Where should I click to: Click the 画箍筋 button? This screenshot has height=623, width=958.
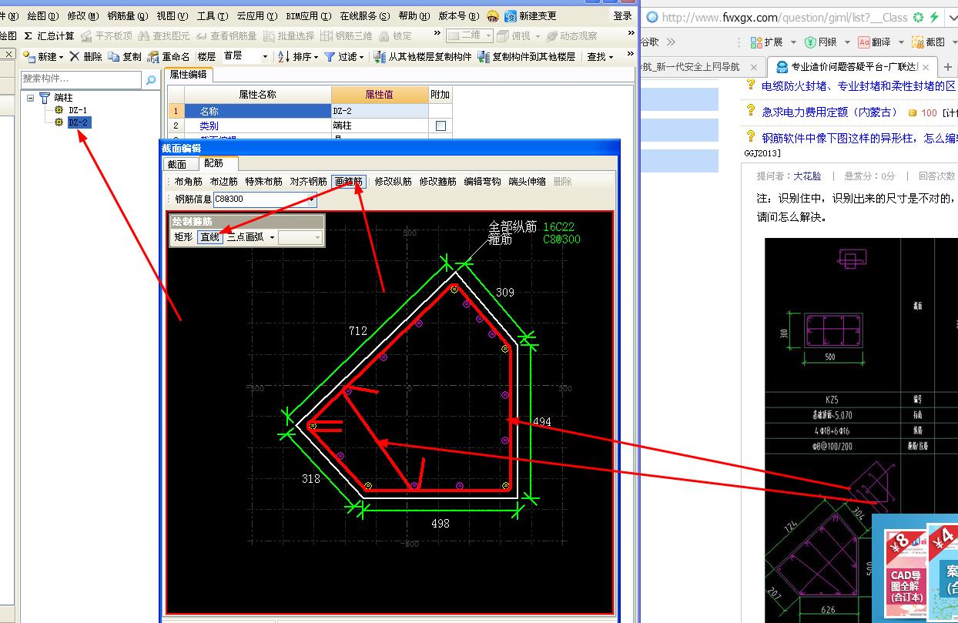[x=349, y=182]
